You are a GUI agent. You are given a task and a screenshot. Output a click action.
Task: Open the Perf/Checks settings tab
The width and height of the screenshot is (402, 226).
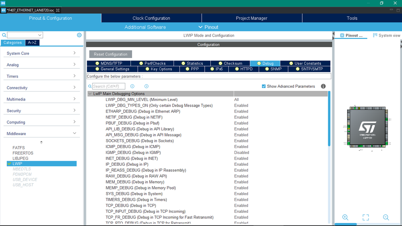coord(152,63)
